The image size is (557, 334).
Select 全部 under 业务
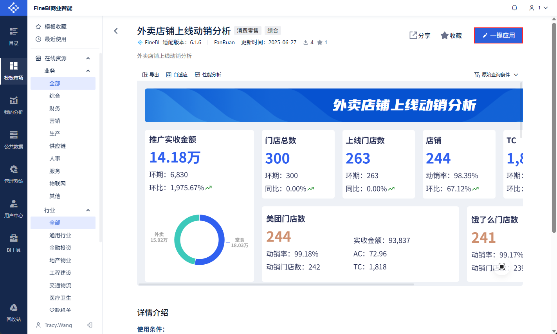click(63, 83)
